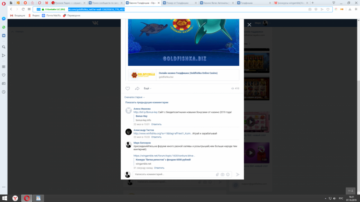Toggle the VPN badge in address bar
The width and height of the screenshot is (360, 202).
point(39,9)
